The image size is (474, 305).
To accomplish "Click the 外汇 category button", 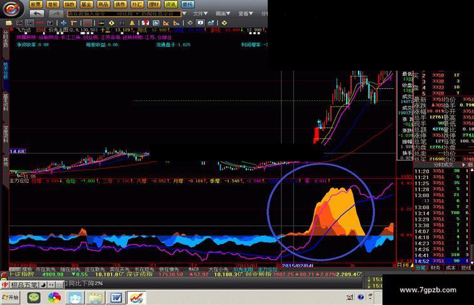I will 137,4.
